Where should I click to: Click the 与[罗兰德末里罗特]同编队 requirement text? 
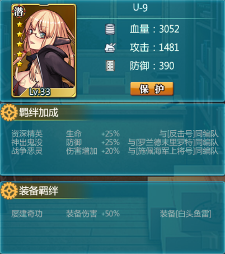173,142
